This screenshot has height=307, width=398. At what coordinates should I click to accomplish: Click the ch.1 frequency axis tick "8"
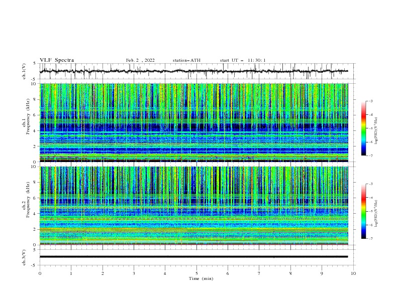pos(35,99)
